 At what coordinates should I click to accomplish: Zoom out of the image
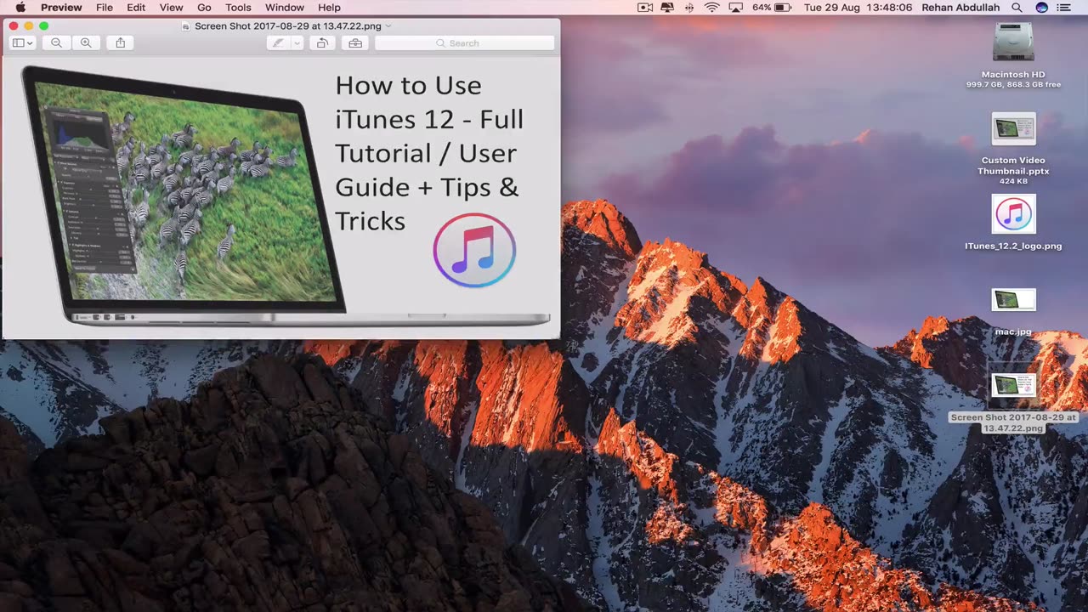coord(56,42)
